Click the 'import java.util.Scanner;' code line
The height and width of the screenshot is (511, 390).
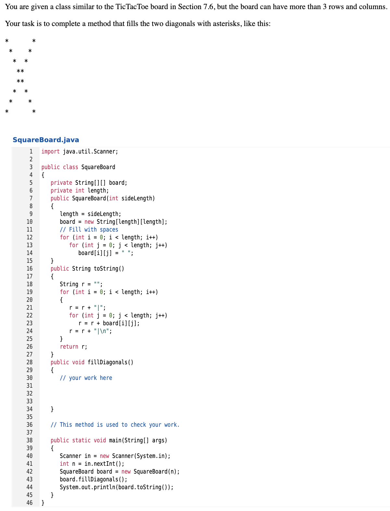(x=80, y=152)
